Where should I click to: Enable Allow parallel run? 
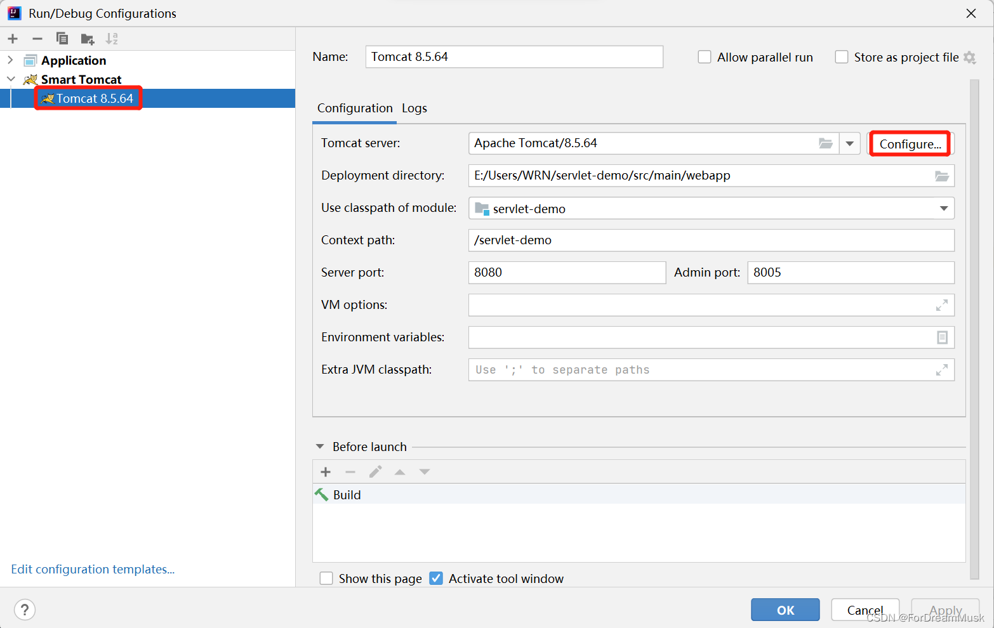tap(705, 57)
